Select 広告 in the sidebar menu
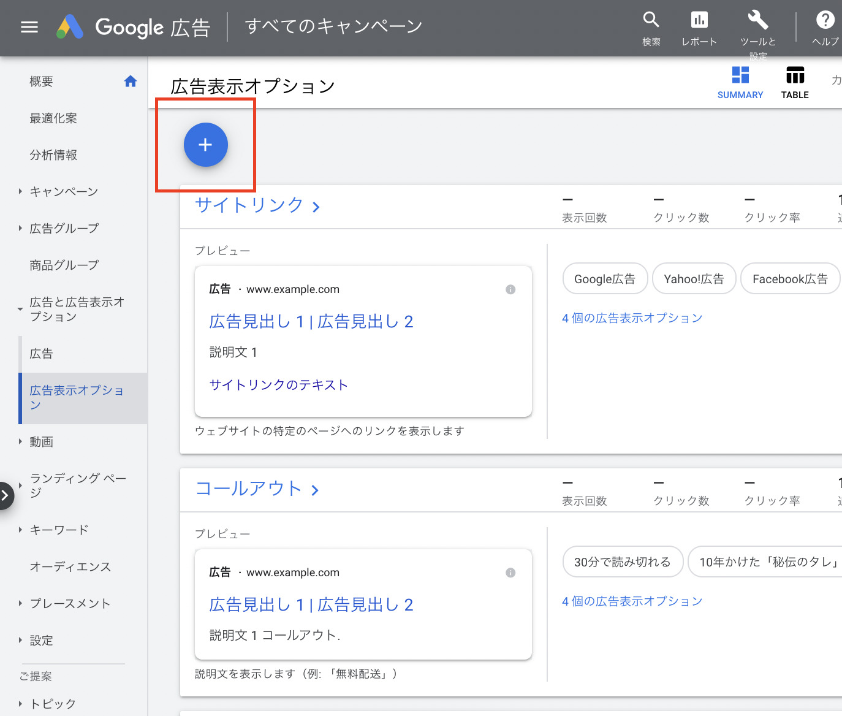The height and width of the screenshot is (716, 842). tap(40, 353)
